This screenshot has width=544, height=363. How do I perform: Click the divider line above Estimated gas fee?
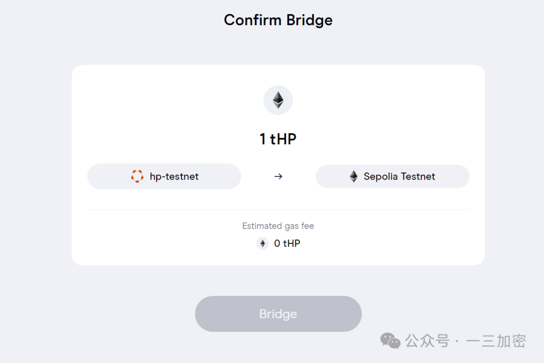point(278,210)
